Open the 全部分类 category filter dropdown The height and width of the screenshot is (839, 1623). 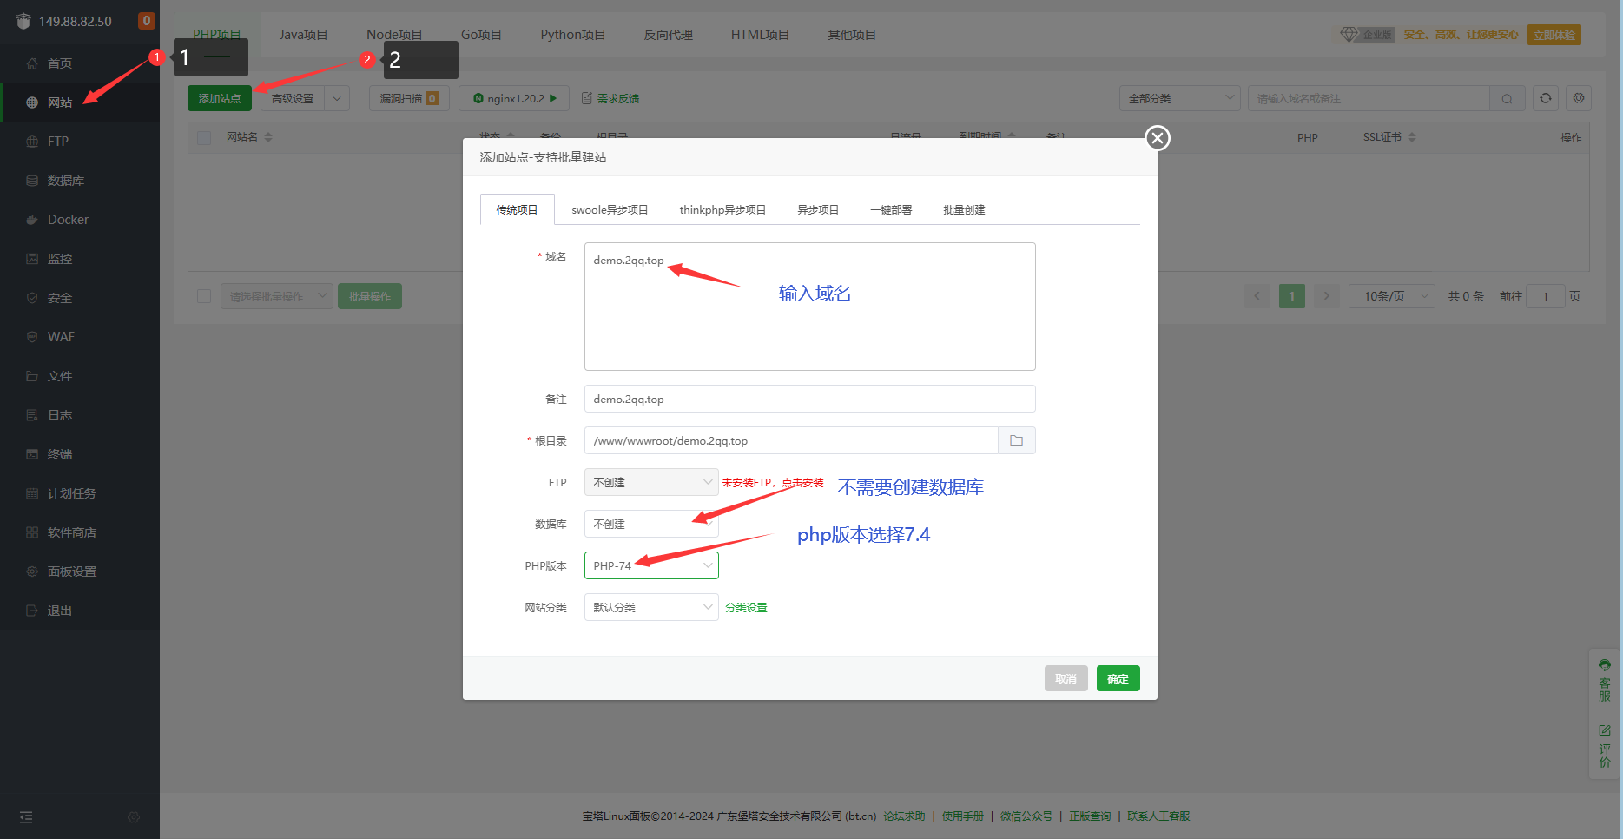pyautogui.click(x=1180, y=98)
